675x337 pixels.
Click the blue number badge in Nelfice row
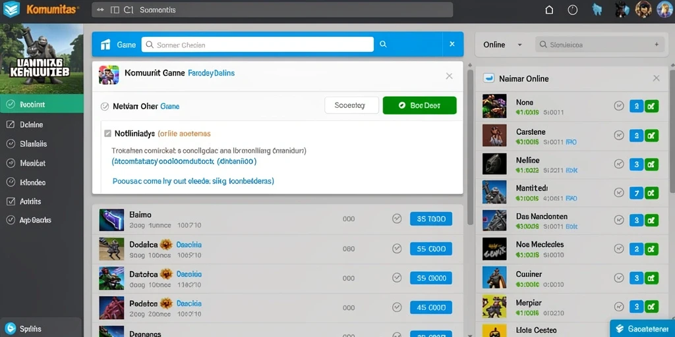click(x=636, y=164)
